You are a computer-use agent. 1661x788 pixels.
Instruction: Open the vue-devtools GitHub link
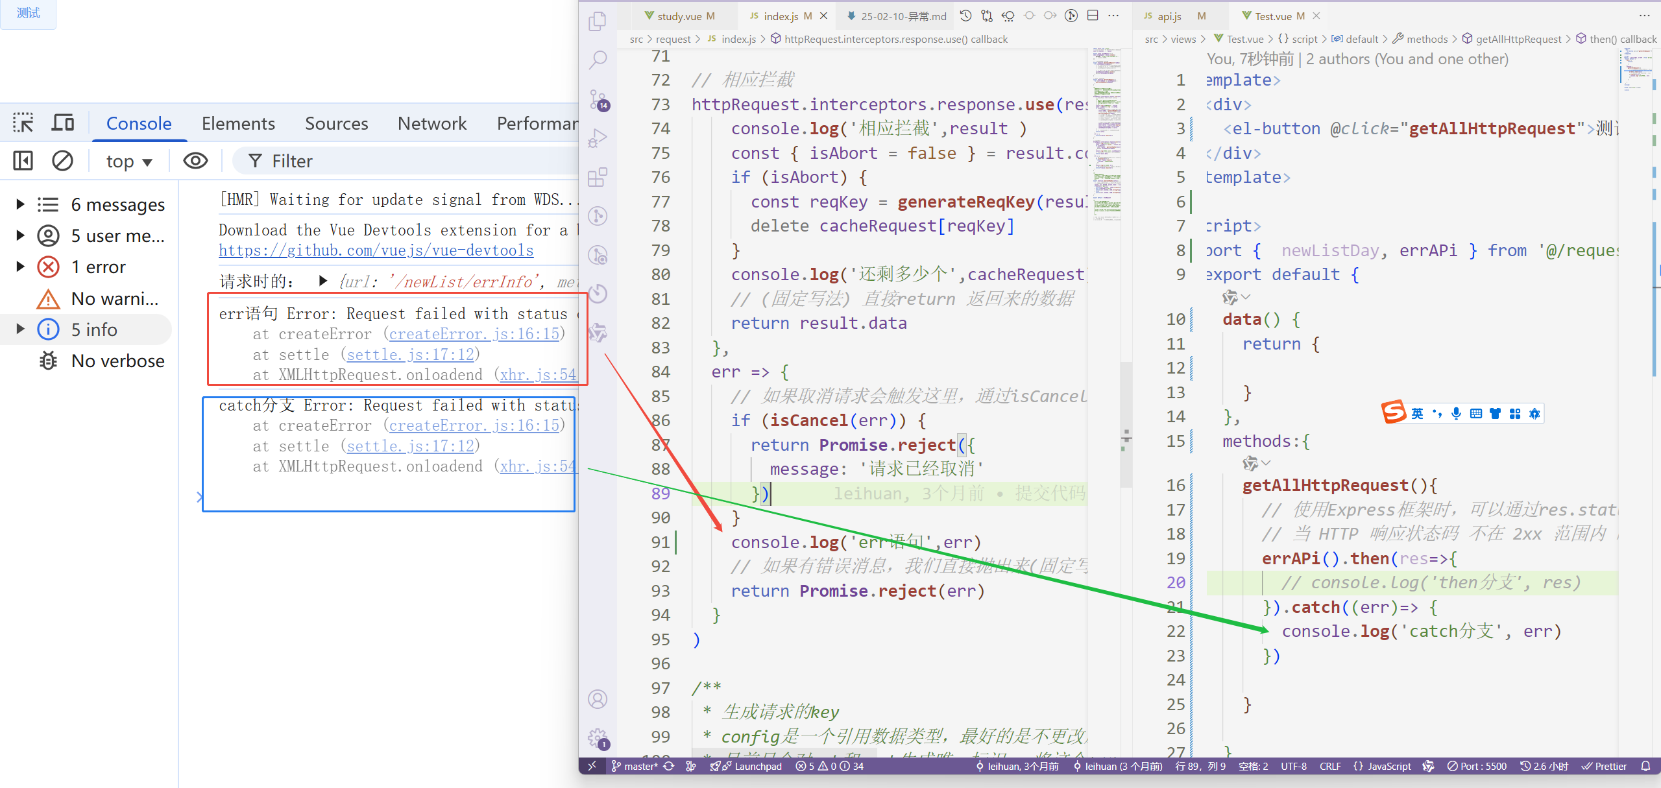376,250
